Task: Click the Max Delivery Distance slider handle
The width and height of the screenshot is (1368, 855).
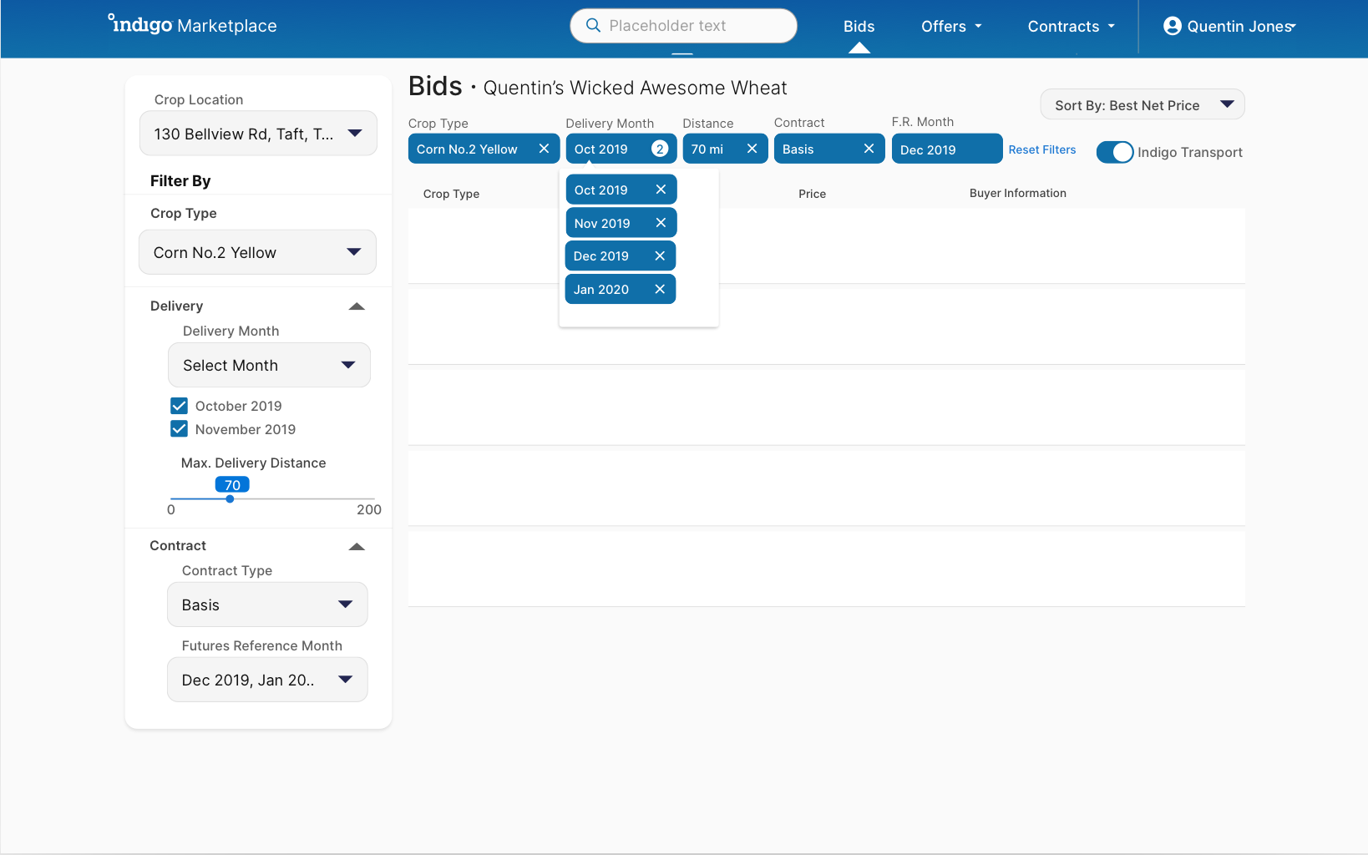Action: [230, 498]
